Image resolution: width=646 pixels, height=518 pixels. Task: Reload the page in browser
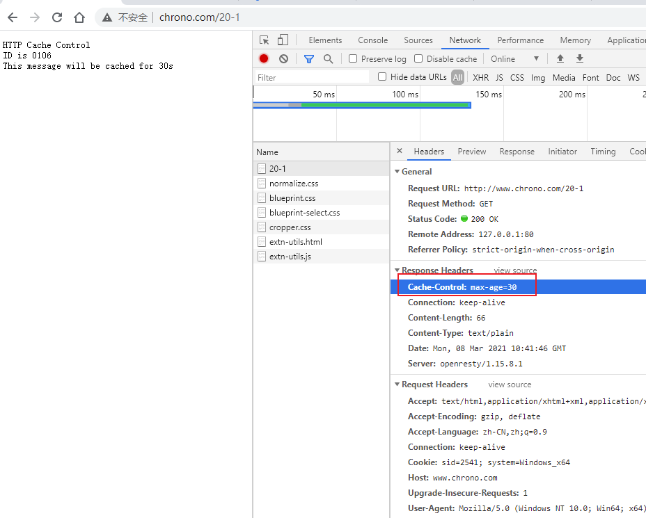point(57,17)
